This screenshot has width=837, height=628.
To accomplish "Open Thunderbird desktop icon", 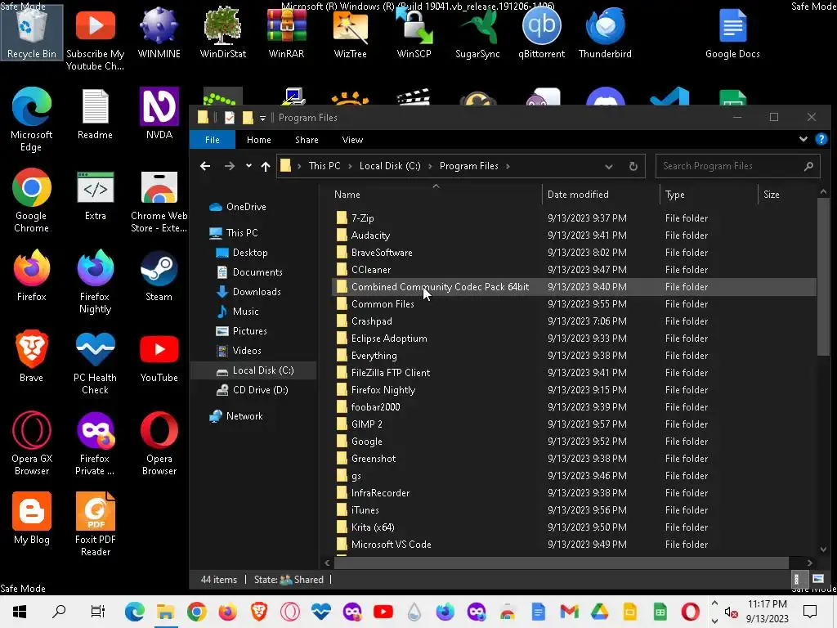I will [x=605, y=32].
